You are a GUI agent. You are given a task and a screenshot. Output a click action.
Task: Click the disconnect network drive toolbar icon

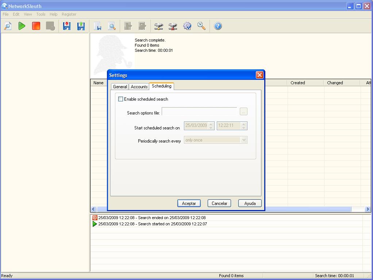click(173, 26)
